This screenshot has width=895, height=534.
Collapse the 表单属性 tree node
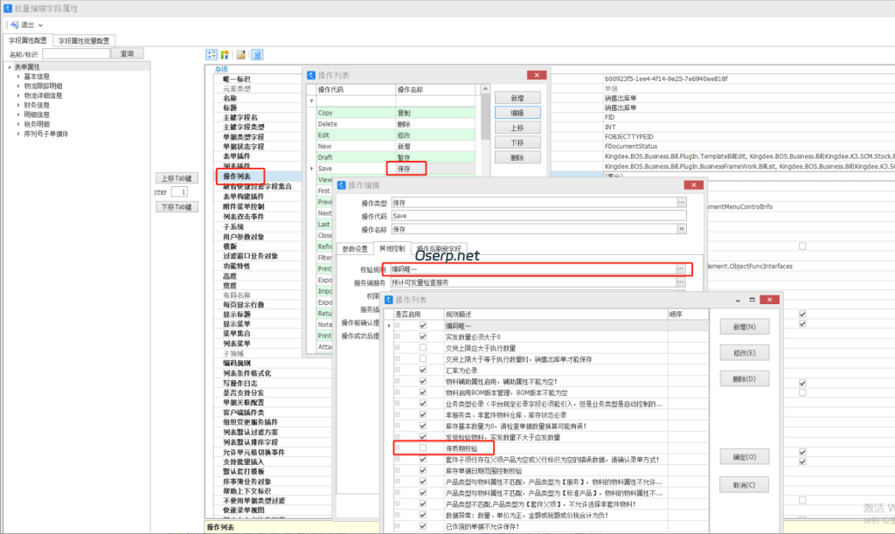[x=9, y=65]
